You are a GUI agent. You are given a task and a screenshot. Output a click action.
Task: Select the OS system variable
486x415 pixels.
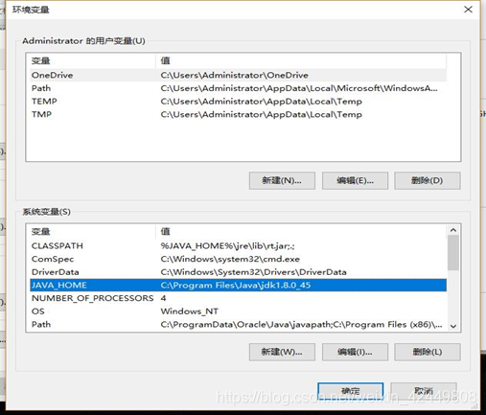click(239, 311)
